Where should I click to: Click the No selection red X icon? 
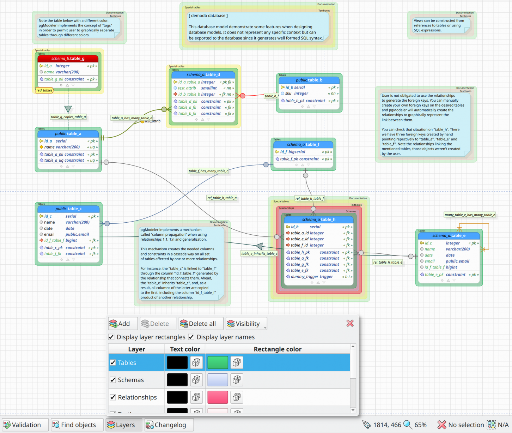(x=442, y=425)
